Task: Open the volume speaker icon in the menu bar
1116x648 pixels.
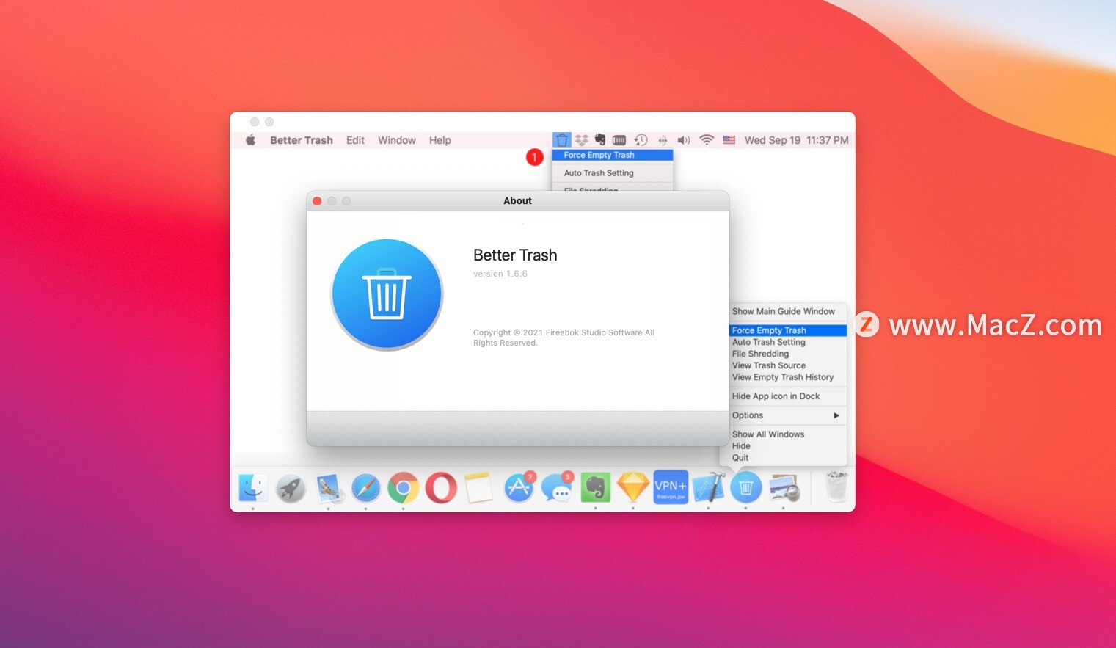Action: [684, 140]
